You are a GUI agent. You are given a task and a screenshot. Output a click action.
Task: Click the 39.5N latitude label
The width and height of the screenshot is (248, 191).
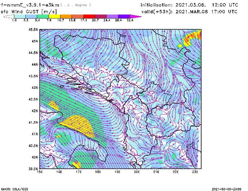pyautogui.click(x=33, y=169)
